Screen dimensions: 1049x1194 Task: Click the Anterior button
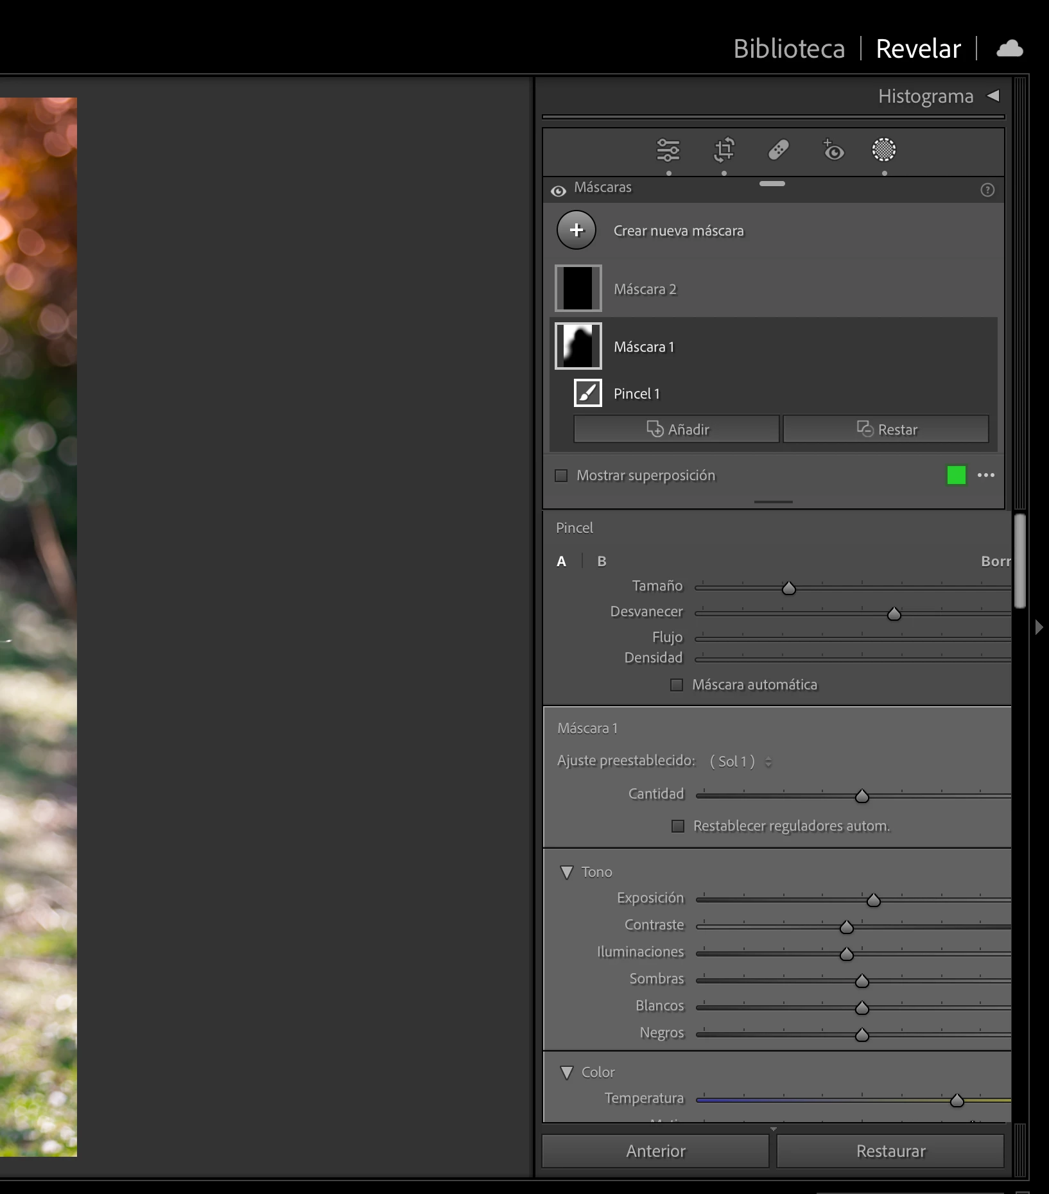655,1151
